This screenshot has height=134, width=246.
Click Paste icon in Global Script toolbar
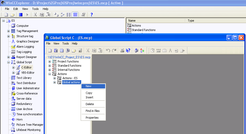pos(100,50)
